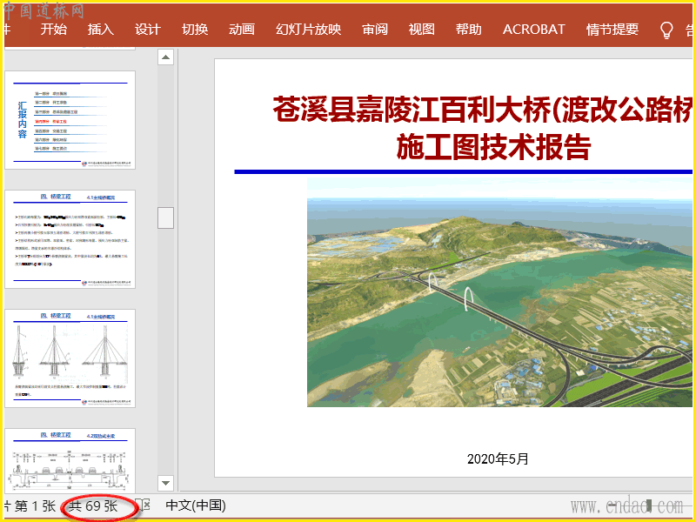Viewport: 696px width, 522px height.
Task: Open the 幻灯片放映 tab
Action: 308,30
